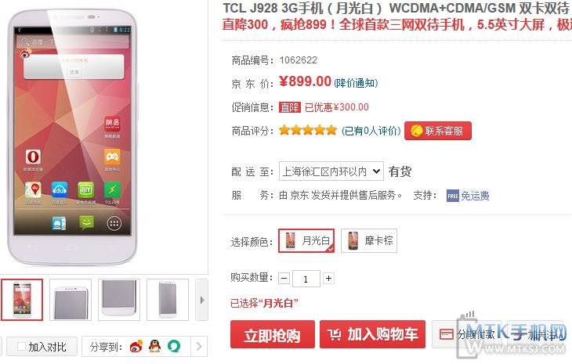
Task: Check the 加入对比 compare checkbox
Action: (21, 347)
